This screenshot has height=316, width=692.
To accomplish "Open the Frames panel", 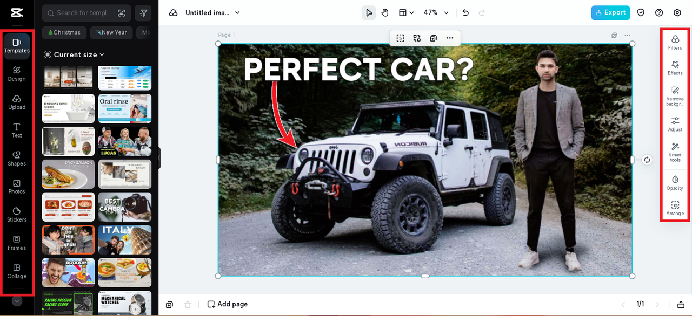I will point(17,243).
